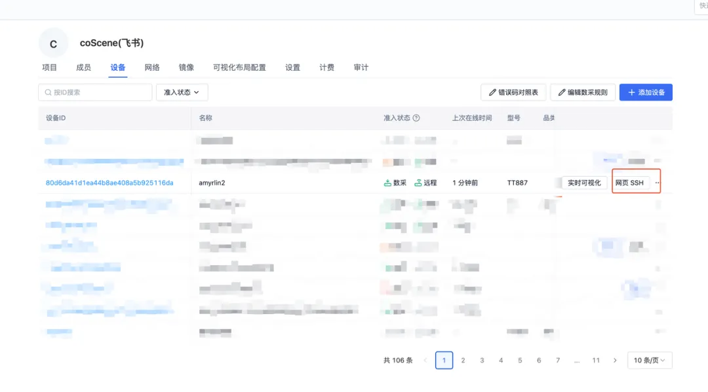This screenshot has width=708, height=392.
Task: Open the 镜像 tab
Action: 186,67
